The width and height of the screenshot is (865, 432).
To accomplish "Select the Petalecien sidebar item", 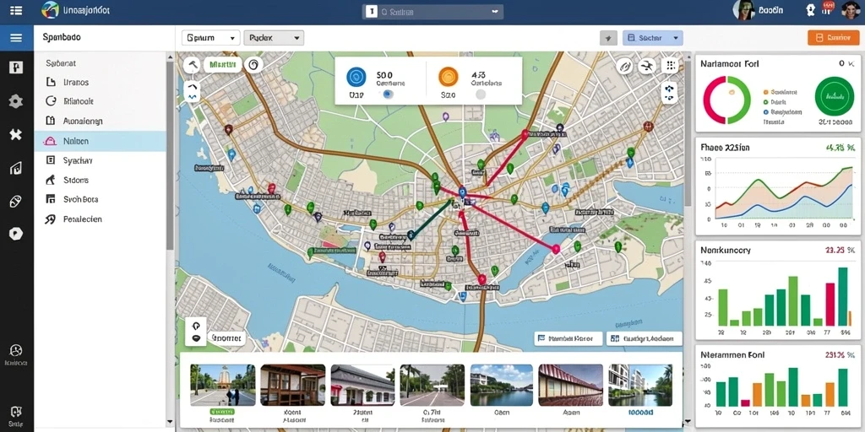I will [100, 219].
